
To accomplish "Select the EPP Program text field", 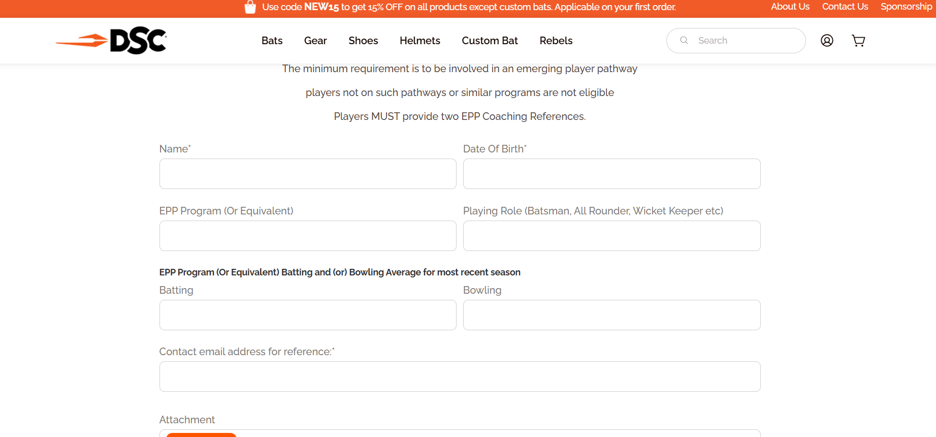I will (308, 236).
